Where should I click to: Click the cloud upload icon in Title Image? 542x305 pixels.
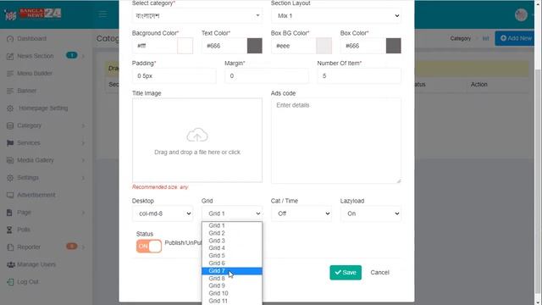tap(197, 135)
